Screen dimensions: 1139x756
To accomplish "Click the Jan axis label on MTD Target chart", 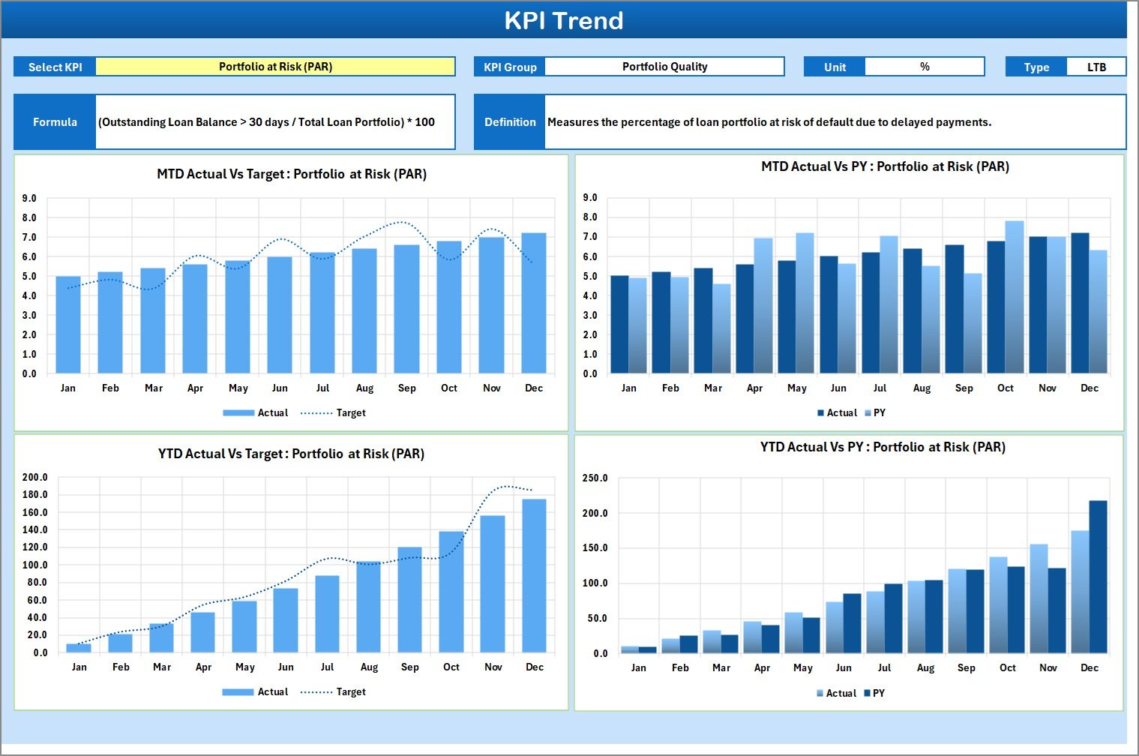I will click(68, 388).
